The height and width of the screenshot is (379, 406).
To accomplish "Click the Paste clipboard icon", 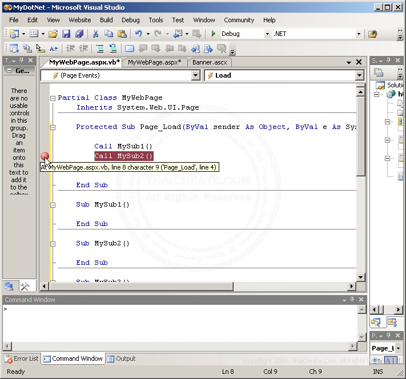I will point(122,34).
